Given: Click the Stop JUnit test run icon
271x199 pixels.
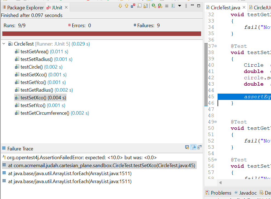Looking at the screenshot, I should tap(167, 6).
